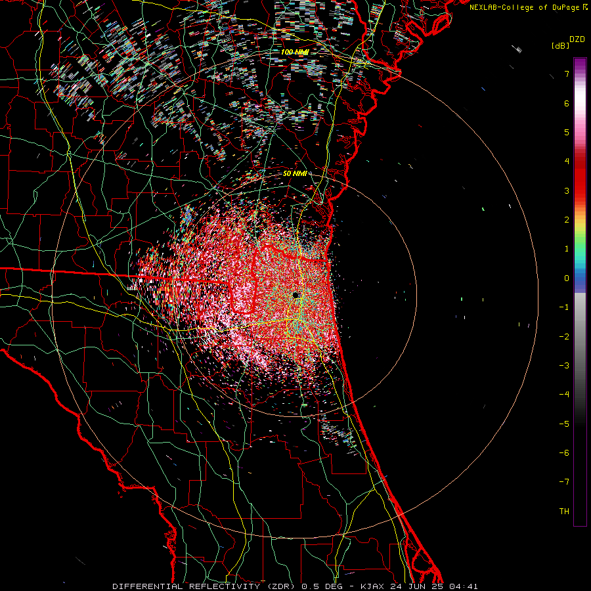Image resolution: width=591 pixels, height=591 pixels.
Task: Click the 50 NMI range ring label
Action: tap(295, 174)
